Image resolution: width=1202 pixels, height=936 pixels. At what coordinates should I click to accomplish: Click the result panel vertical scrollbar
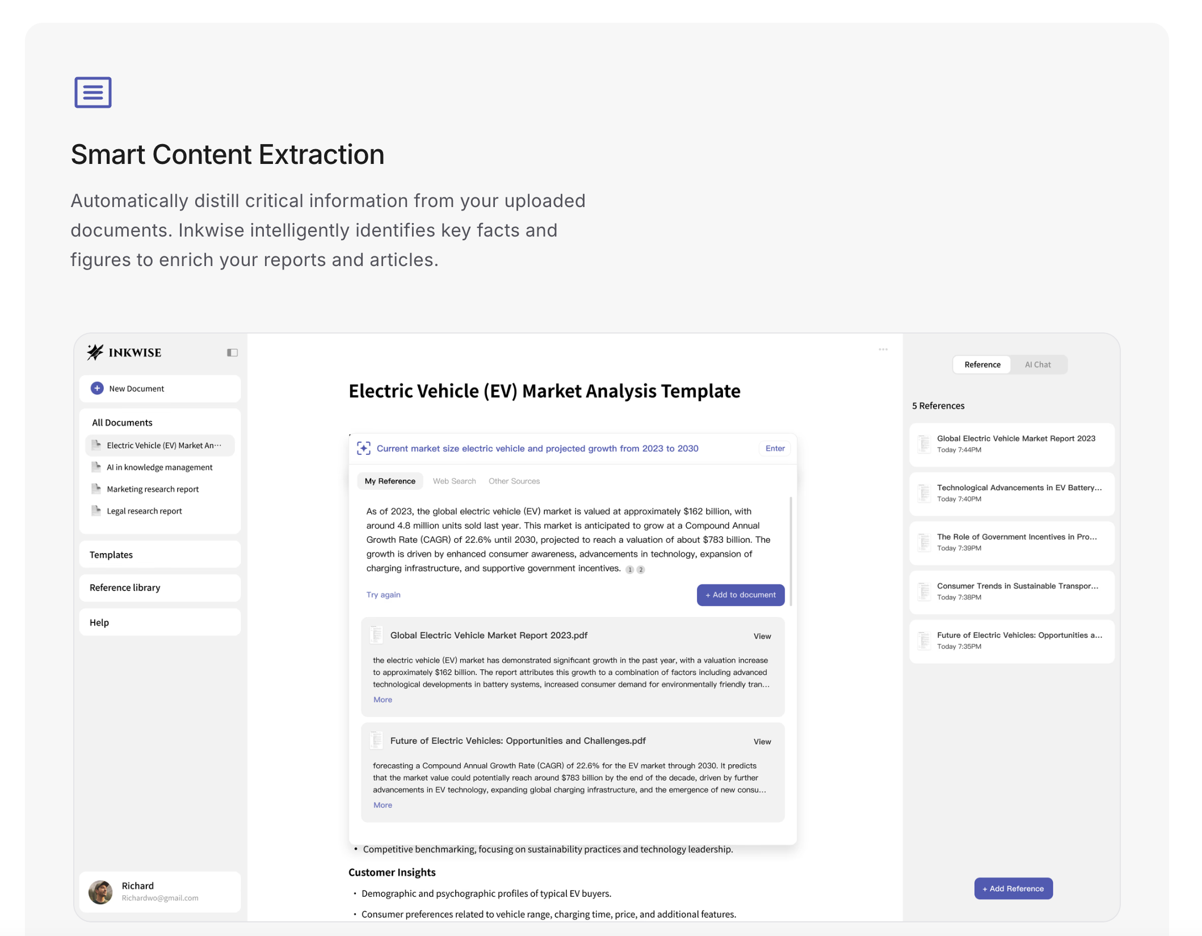tap(791, 550)
